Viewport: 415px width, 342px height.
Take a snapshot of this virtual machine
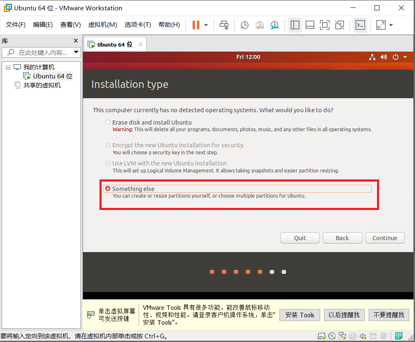point(244,25)
